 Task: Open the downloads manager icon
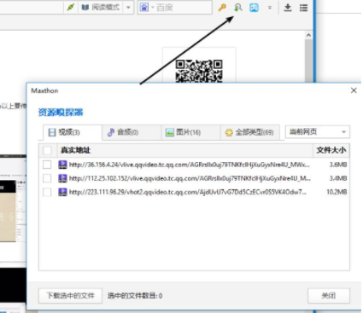pyautogui.click(x=288, y=8)
